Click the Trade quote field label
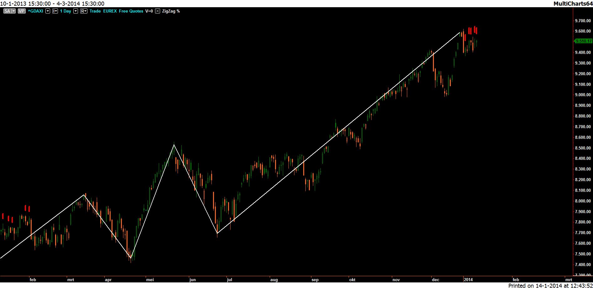This screenshot has width=593, height=289. 95,11
